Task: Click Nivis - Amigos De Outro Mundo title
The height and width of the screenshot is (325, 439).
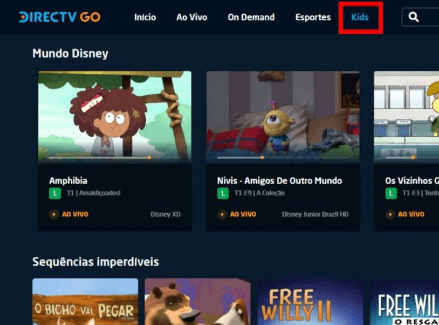Action: (280, 181)
